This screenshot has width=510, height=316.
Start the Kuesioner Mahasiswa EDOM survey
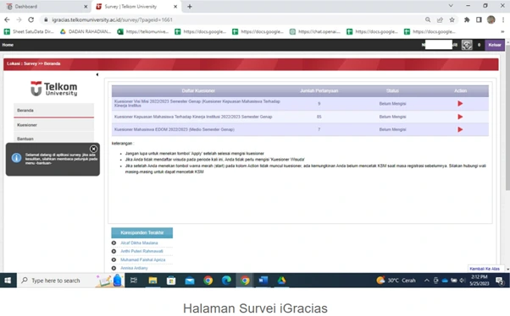tap(460, 129)
